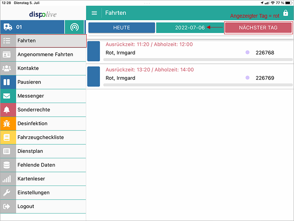Viewport: 294px width, 221px height.
Task: Click the Einstellungen wrench icon
Action: (x=7, y=193)
